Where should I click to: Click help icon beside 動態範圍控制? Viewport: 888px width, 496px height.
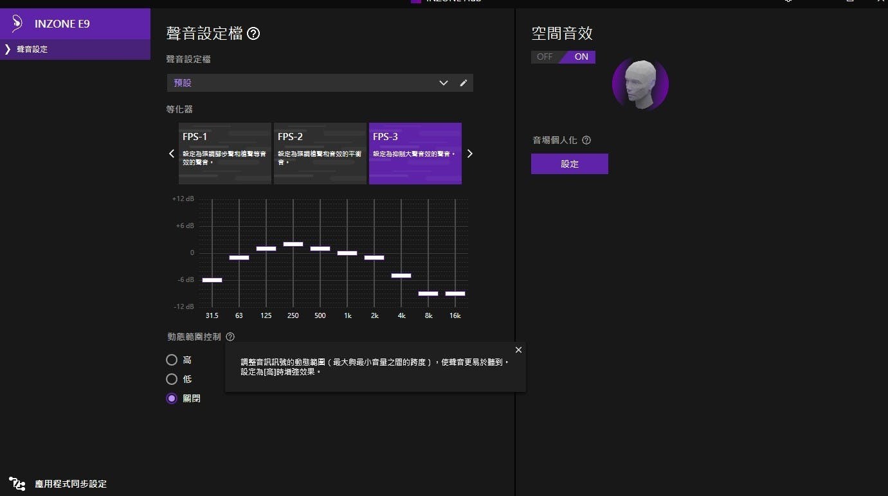[230, 337]
